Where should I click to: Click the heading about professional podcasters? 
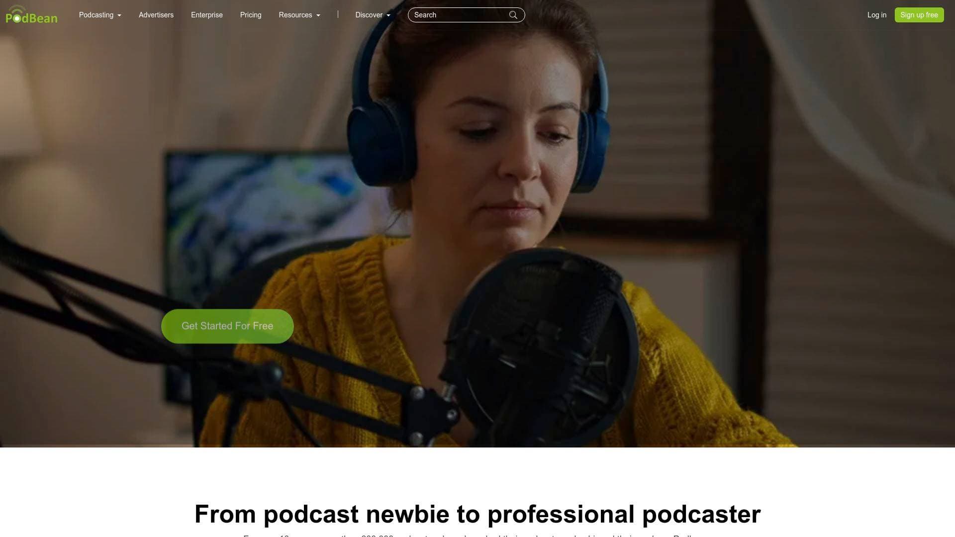[477, 514]
